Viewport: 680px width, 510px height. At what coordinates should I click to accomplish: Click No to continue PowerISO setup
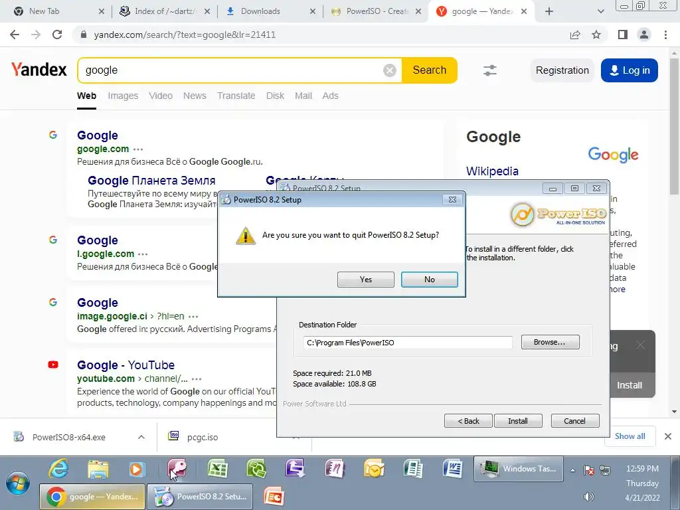point(430,280)
